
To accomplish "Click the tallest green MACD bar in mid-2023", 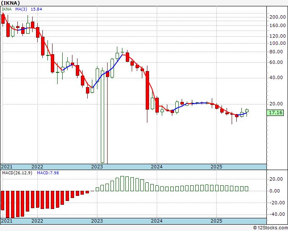I will click(122, 184).
